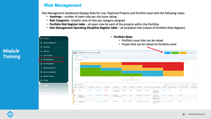
Task: Toggle the Low legend entry
Action: click(x=123, y=80)
